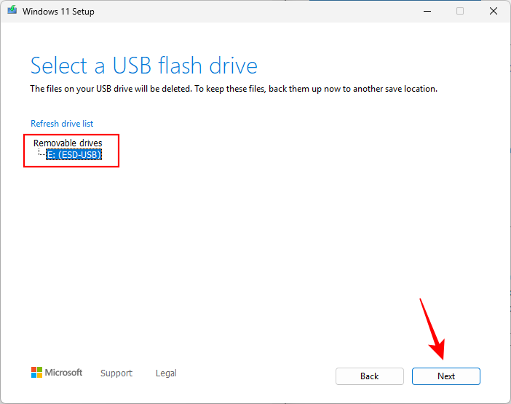511x404 pixels.
Task: Click the greyed-out maximize button
Action: tap(460, 12)
